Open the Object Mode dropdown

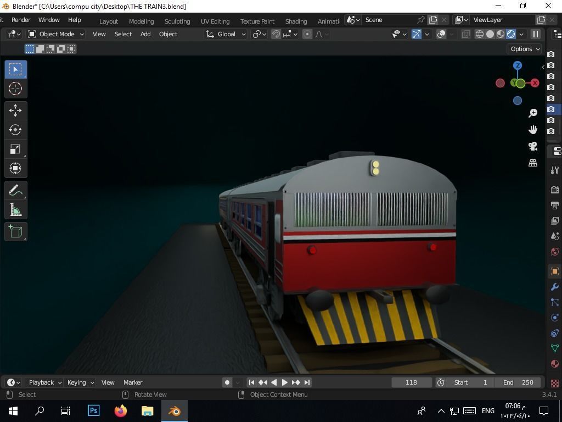[56, 34]
